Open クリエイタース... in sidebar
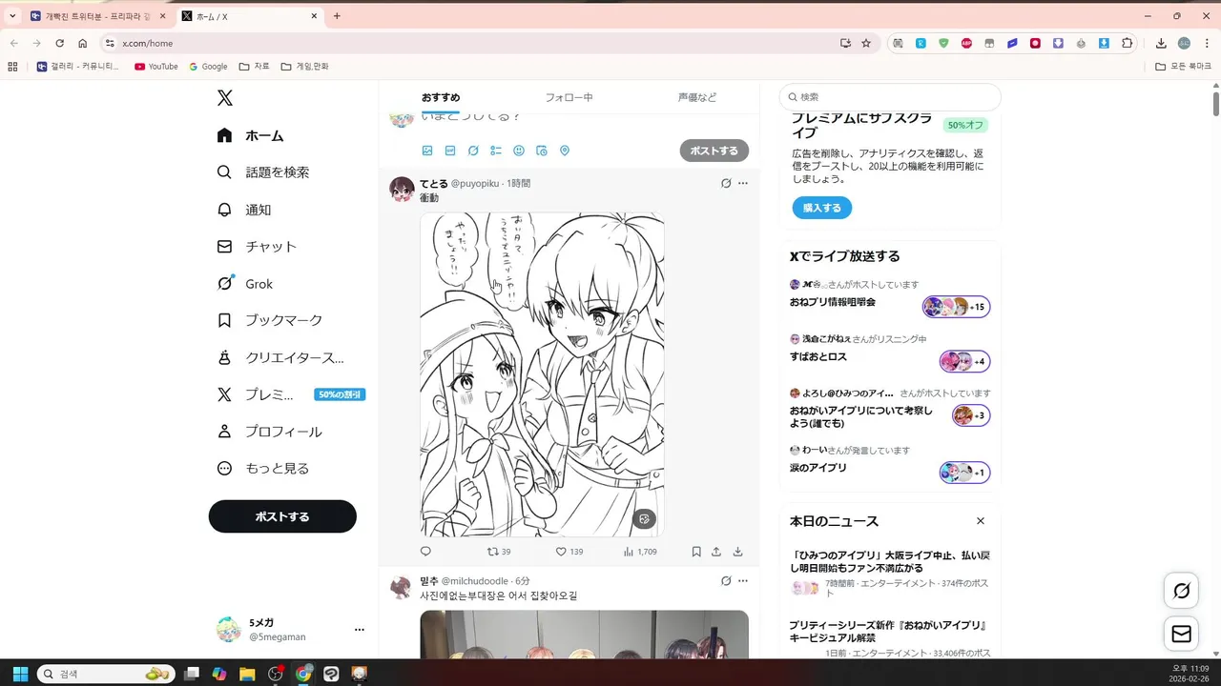This screenshot has width=1221, height=686. click(281, 358)
